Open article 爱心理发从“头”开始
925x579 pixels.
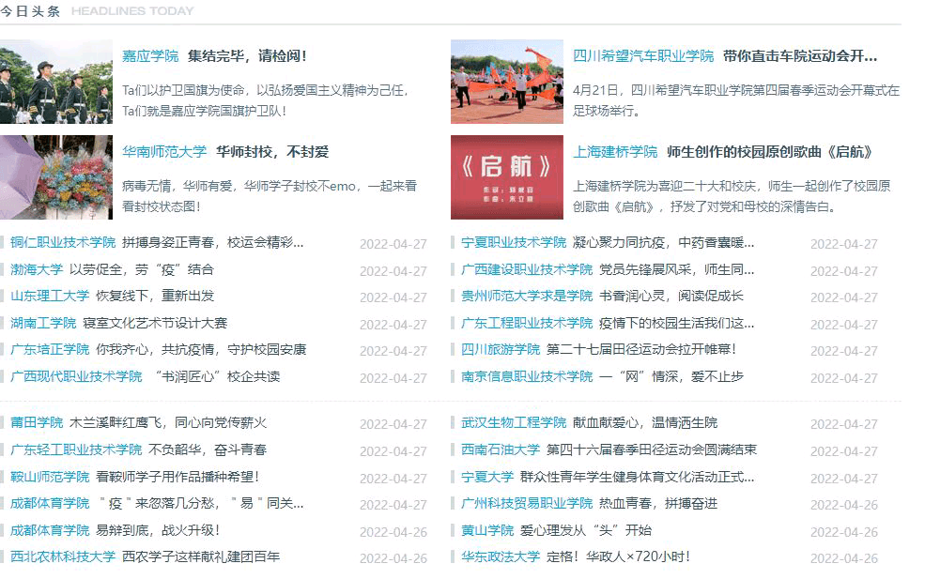pos(586,530)
